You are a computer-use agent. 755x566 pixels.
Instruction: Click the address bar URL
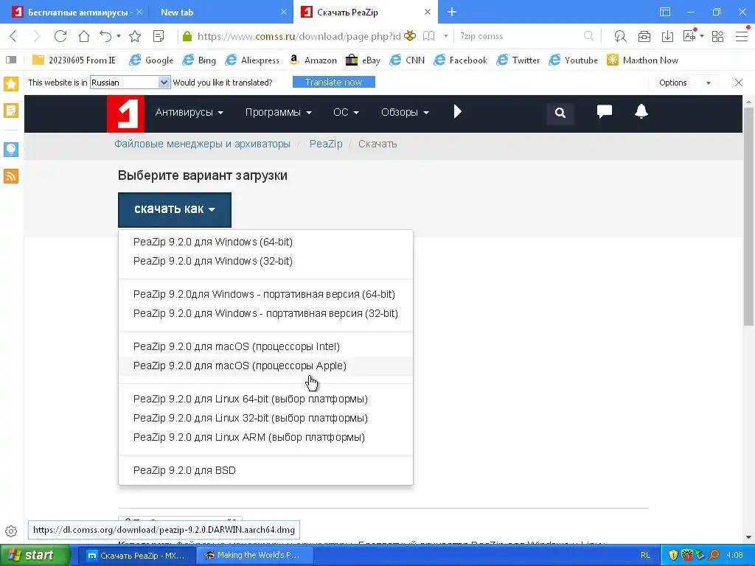click(299, 36)
